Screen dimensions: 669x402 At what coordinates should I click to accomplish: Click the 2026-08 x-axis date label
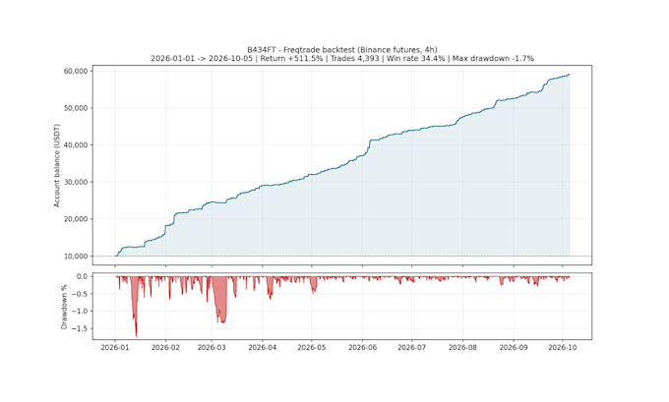pyautogui.click(x=462, y=347)
